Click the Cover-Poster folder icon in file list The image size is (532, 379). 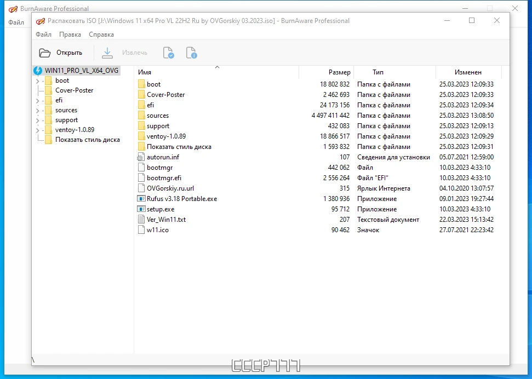click(x=141, y=95)
